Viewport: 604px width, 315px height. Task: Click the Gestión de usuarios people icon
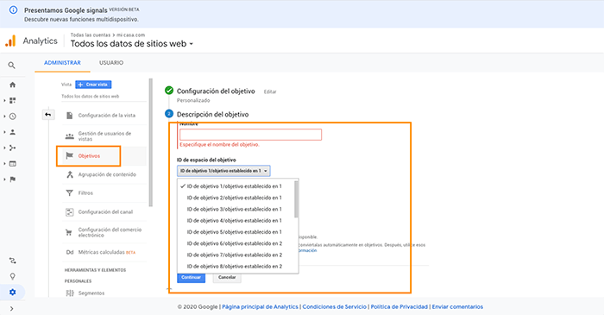(x=69, y=136)
